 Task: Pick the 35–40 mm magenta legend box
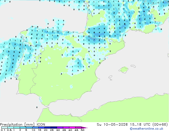pos(66,128)
